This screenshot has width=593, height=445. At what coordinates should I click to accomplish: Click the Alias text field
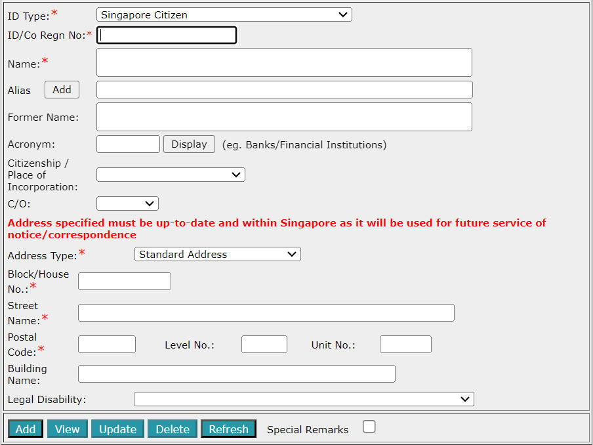[284, 90]
